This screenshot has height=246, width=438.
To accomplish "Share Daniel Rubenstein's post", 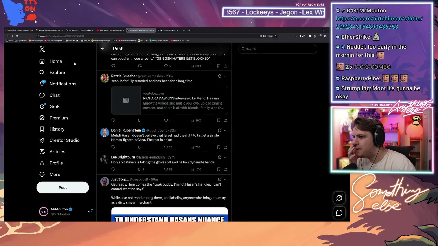I will click(x=226, y=147).
